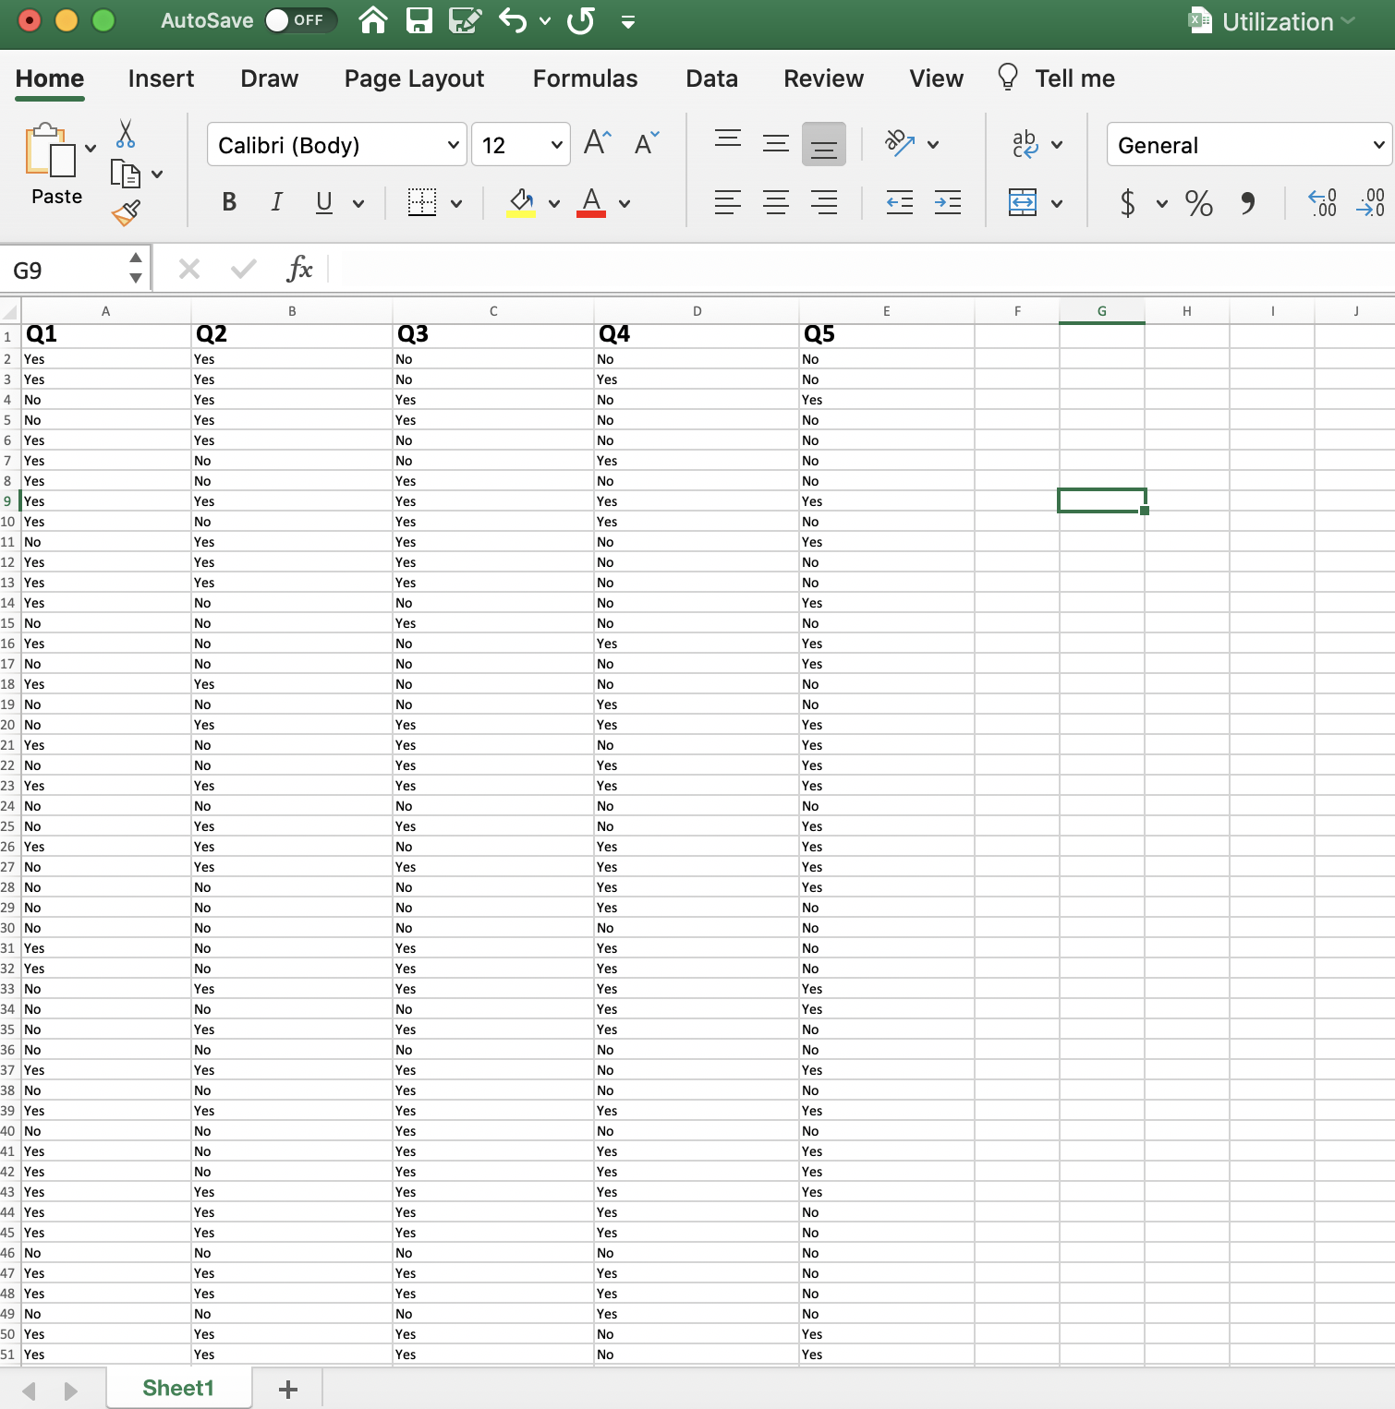
Task: Align text to the middle vertically
Action: pyautogui.click(x=776, y=143)
